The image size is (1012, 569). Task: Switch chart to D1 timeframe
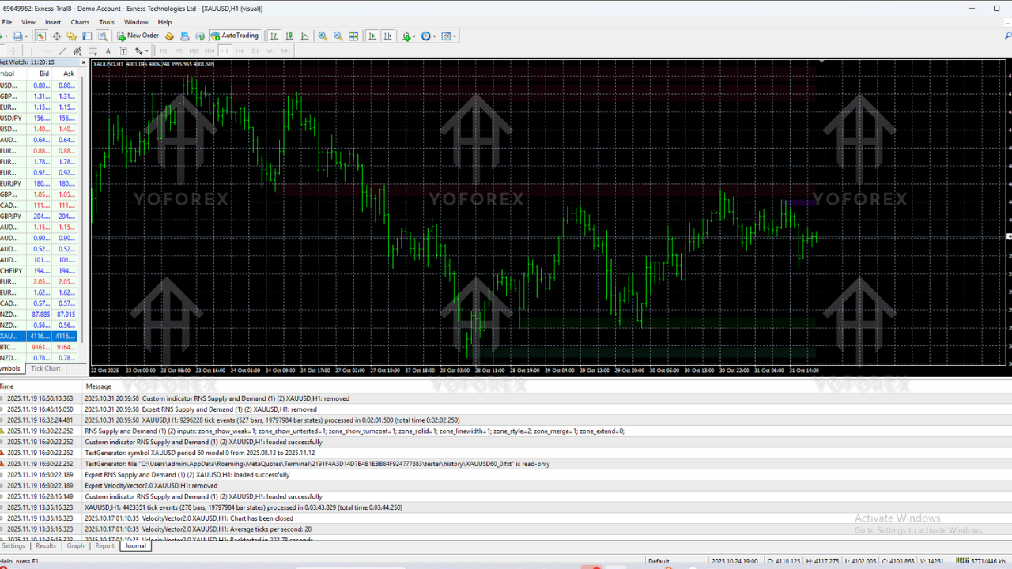click(255, 50)
